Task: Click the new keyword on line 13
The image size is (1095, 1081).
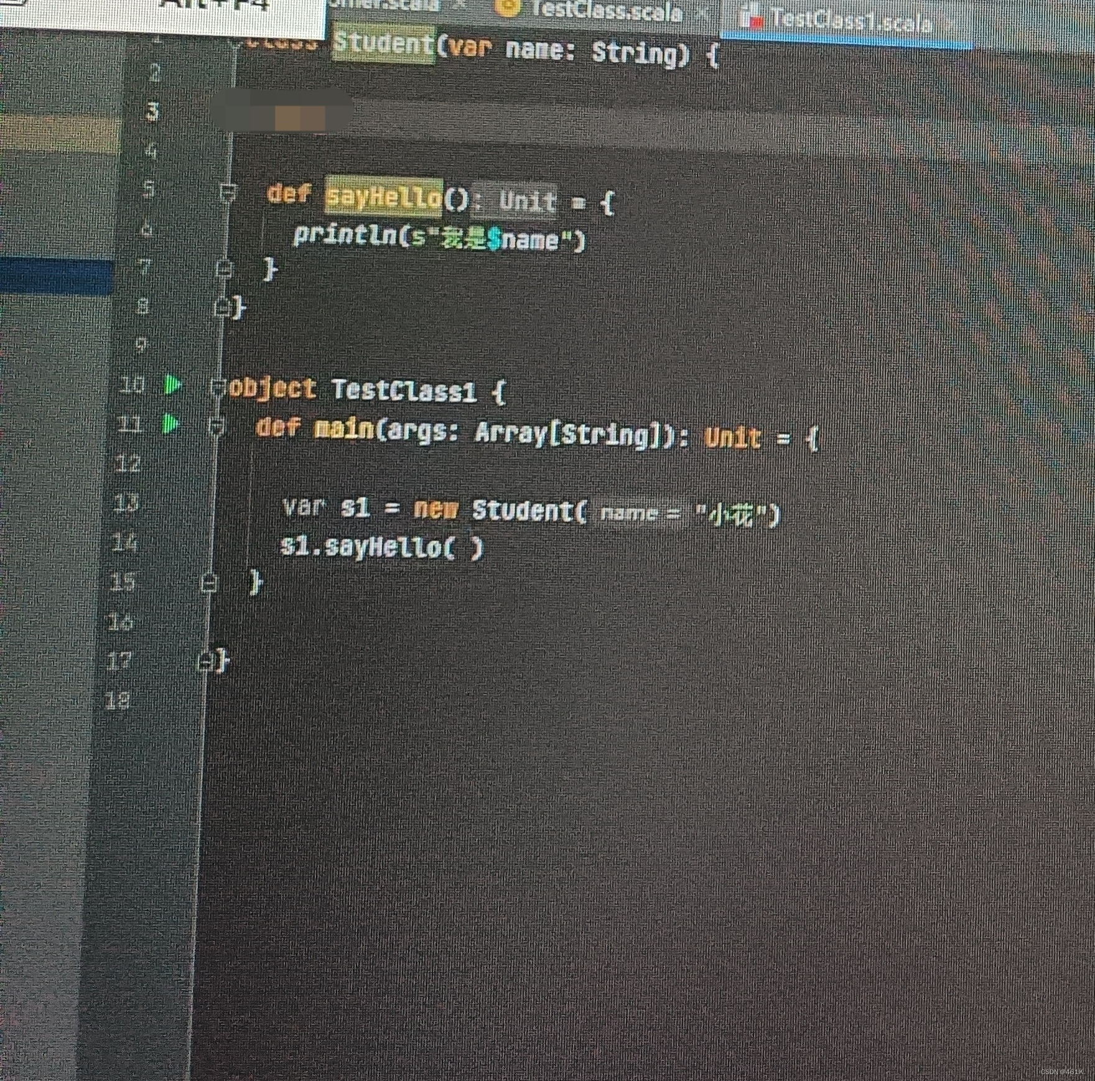Action: coord(436,509)
